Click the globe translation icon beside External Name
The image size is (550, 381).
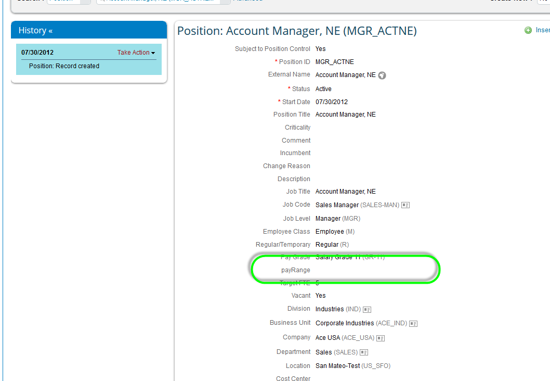382,75
